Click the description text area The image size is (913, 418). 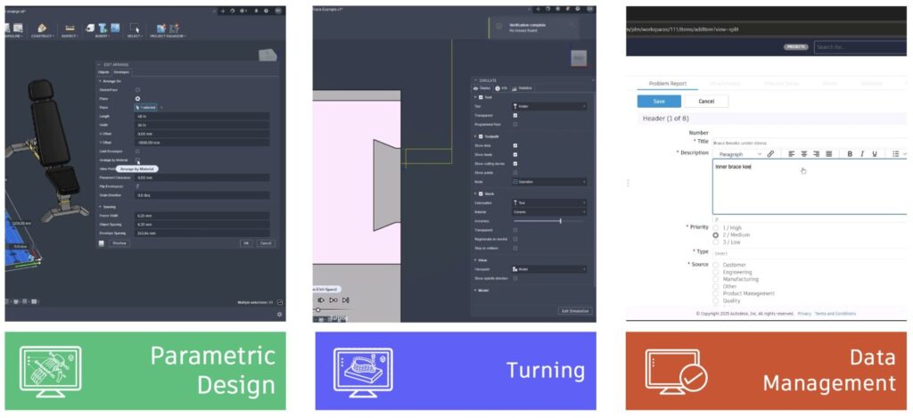(810, 188)
